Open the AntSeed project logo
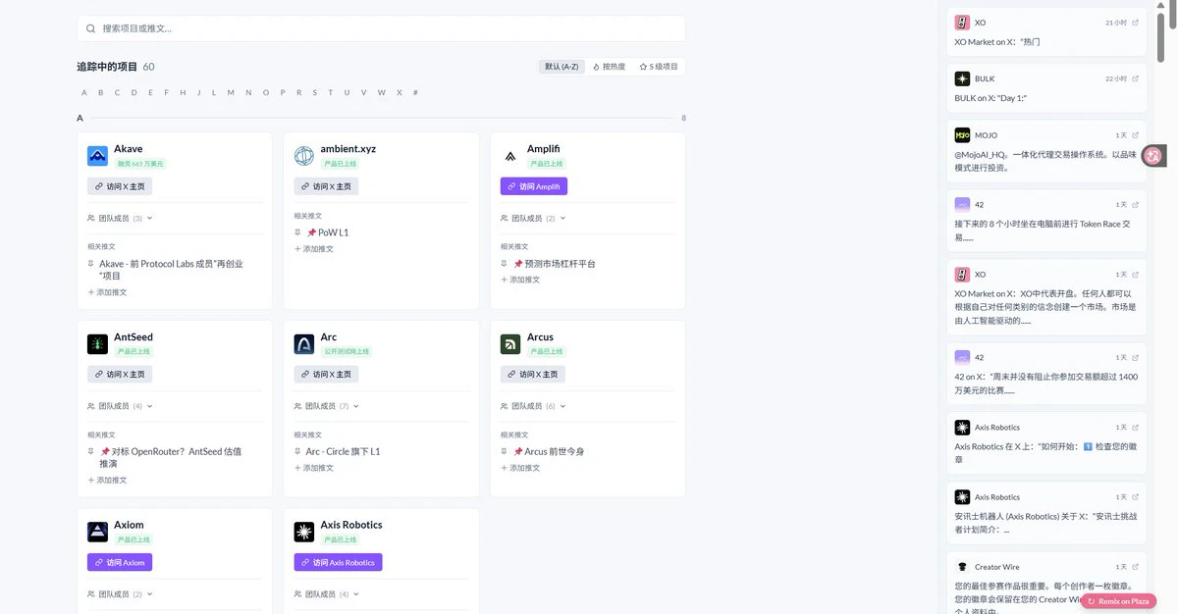 97,344
